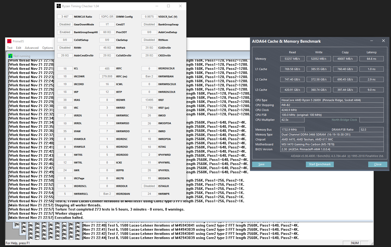The image size is (391, 247).
Task: Minimize the Ryzen Timing Checker window
Action: pos(157,6)
